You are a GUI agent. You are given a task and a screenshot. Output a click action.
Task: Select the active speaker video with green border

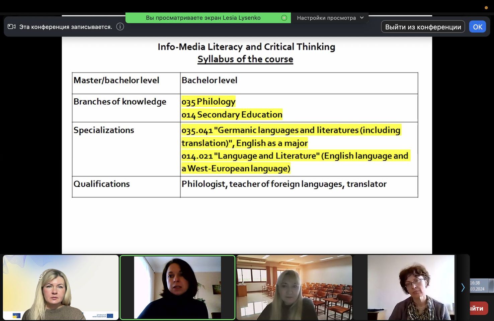pos(177,288)
